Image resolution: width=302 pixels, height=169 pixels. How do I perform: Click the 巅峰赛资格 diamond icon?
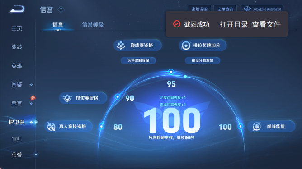(x=121, y=46)
